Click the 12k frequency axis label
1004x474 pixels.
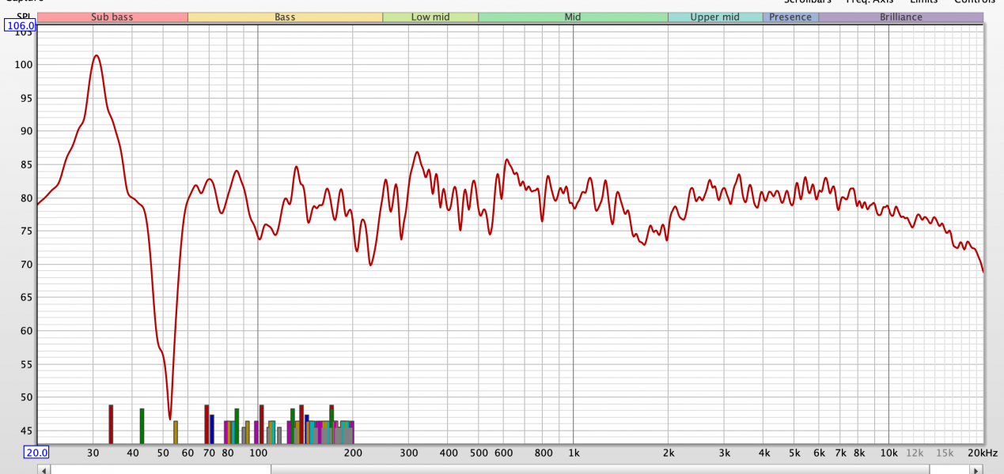[915, 453]
